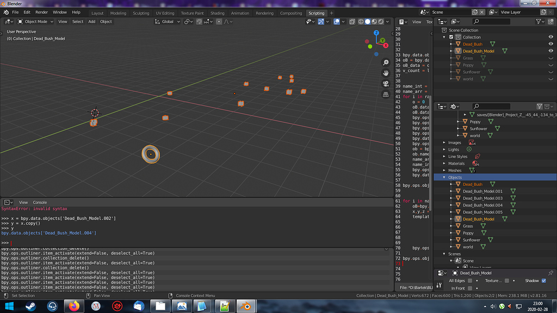557x313 pixels.
Task: Switch to Wireframe viewport shading
Action: (361, 21)
